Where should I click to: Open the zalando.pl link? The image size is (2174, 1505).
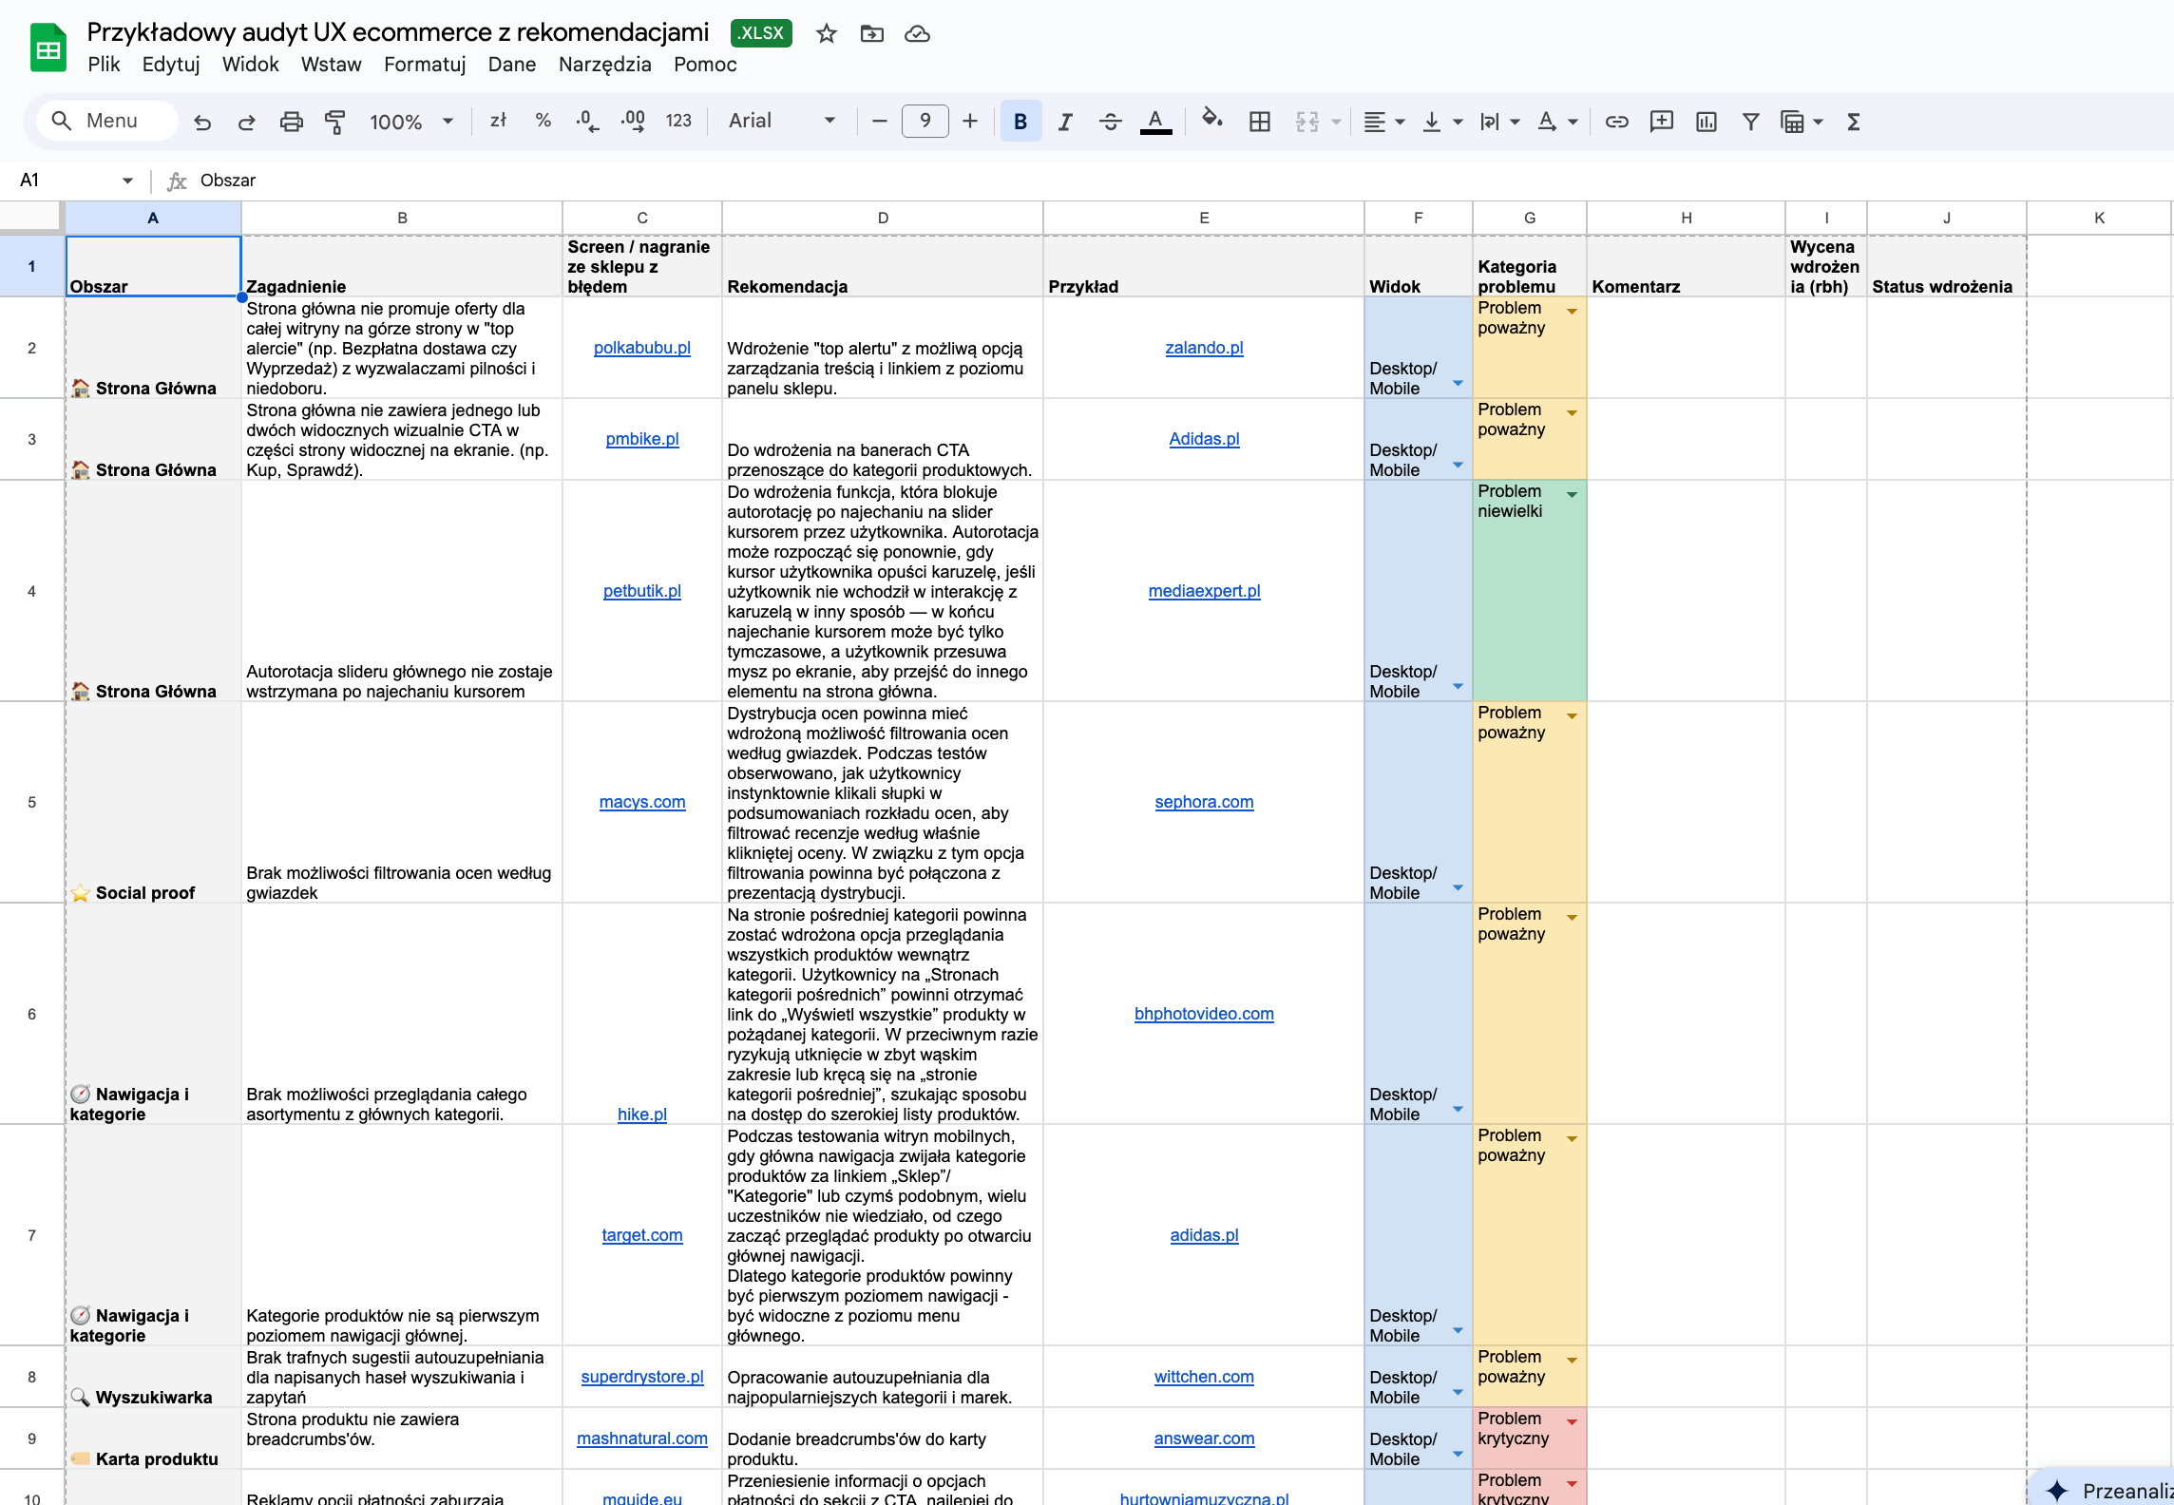pyautogui.click(x=1204, y=348)
